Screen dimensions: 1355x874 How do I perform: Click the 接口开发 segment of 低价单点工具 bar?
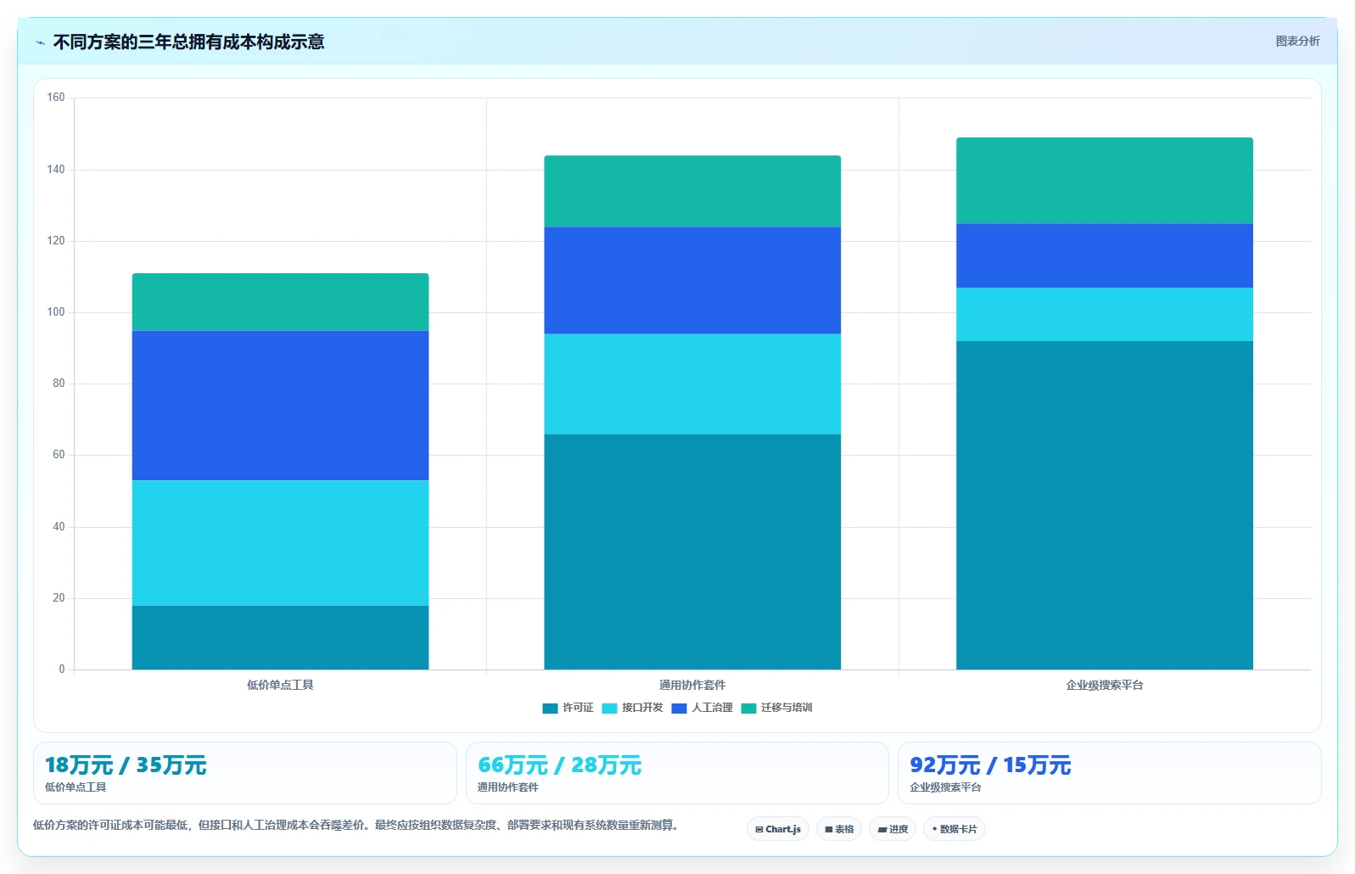280,543
